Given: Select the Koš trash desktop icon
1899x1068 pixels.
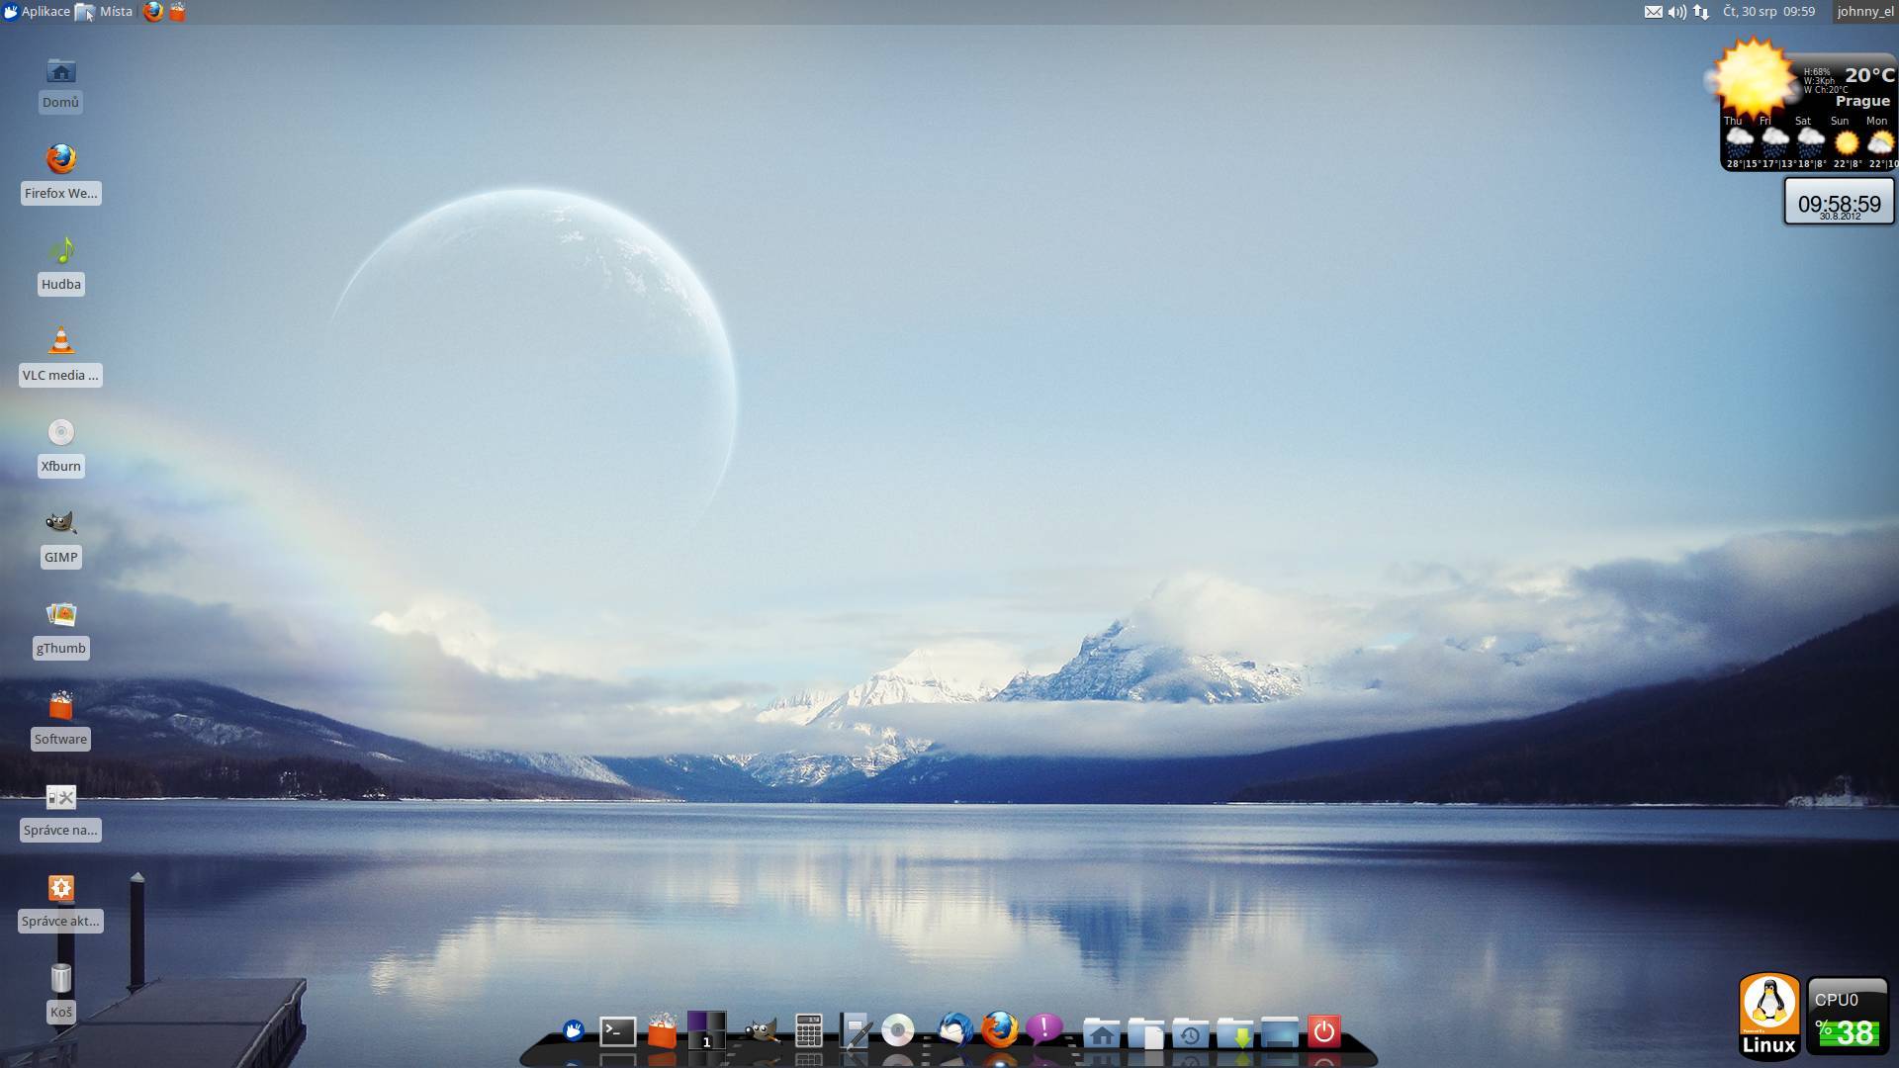Looking at the screenshot, I should pos(60,993).
